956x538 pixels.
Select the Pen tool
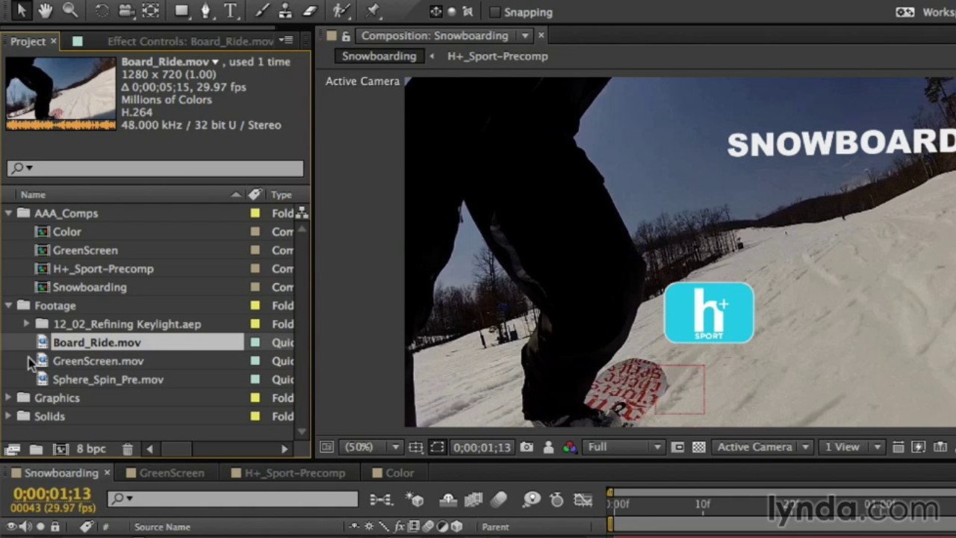point(206,11)
